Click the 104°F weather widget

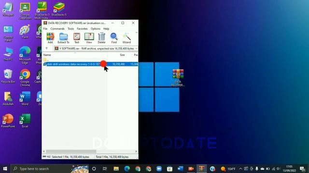point(228,169)
